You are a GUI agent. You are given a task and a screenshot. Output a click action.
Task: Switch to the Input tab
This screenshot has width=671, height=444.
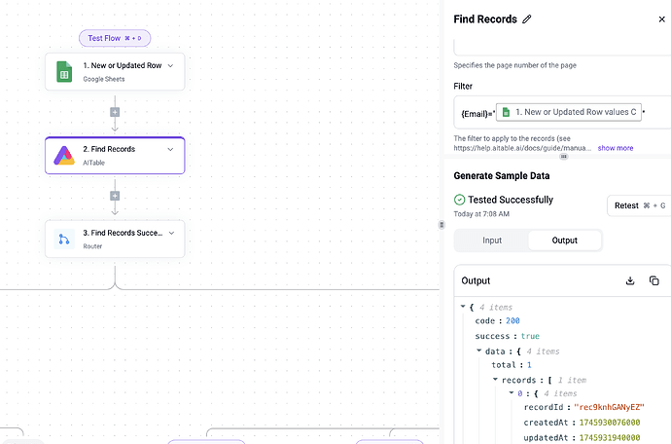point(491,240)
